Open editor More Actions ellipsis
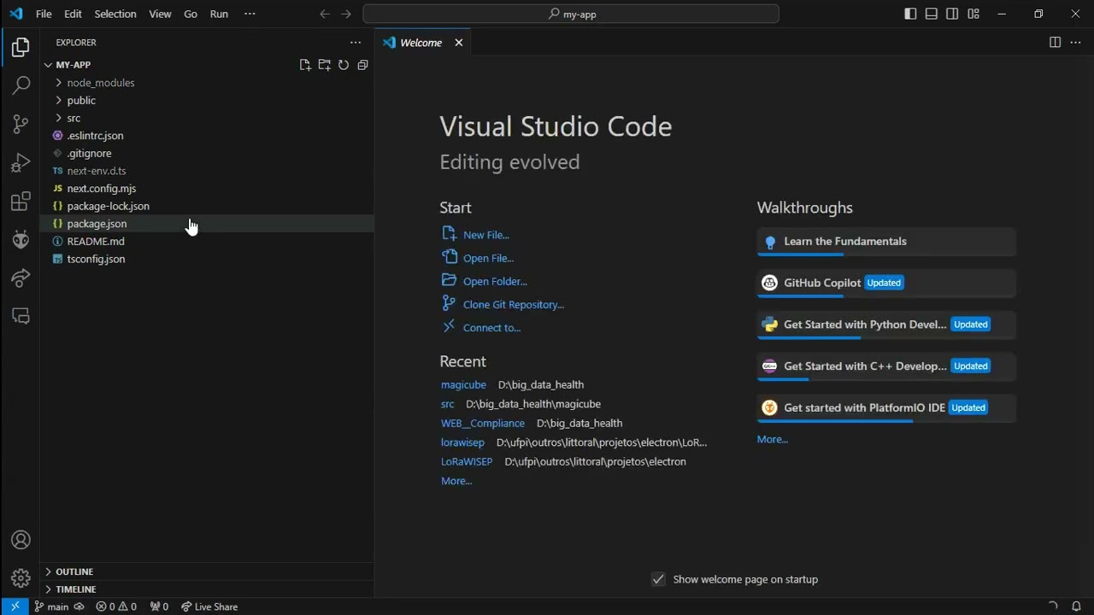1094x615 pixels. (x=1075, y=43)
